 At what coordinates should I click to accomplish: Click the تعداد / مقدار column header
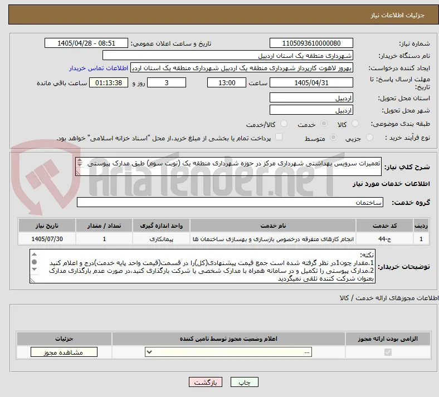click(x=104, y=226)
